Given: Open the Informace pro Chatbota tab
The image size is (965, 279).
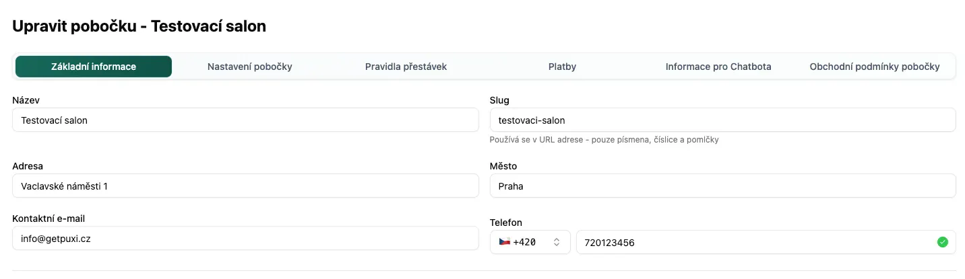Looking at the screenshot, I should (x=718, y=67).
